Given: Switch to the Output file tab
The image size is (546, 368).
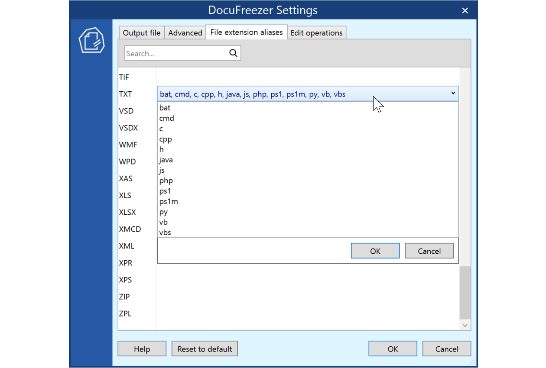Looking at the screenshot, I should [x=141, y=32].
